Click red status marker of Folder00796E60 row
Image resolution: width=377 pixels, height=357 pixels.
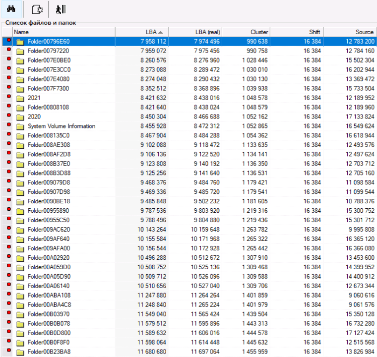tap(8, 41)
